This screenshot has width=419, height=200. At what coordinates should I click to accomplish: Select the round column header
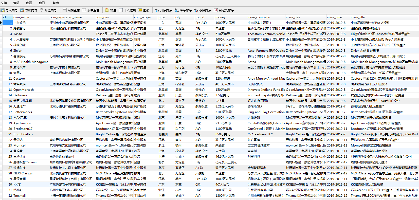coord(205,17)
